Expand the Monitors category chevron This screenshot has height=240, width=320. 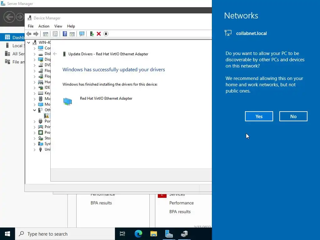click(x=34, y=104)
